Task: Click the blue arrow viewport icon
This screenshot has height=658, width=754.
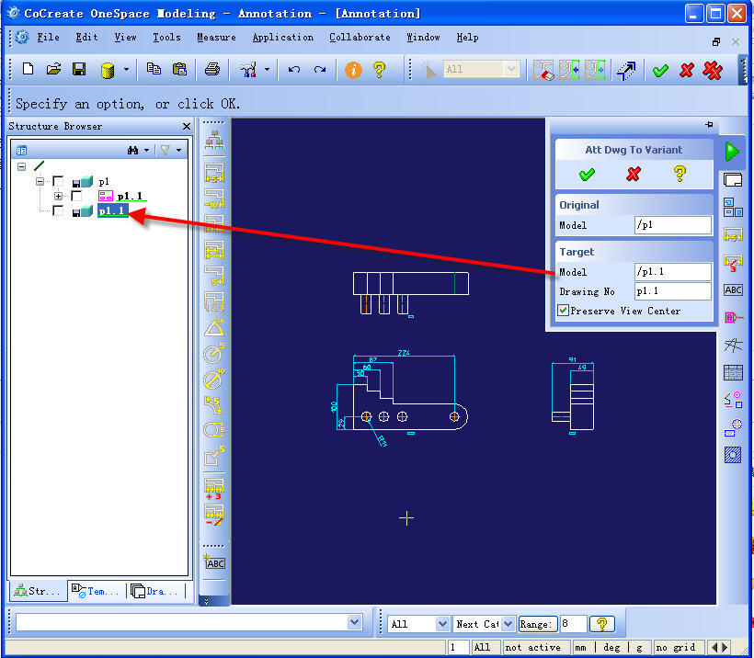Action: pyautogui.click(x=626, y=71)
